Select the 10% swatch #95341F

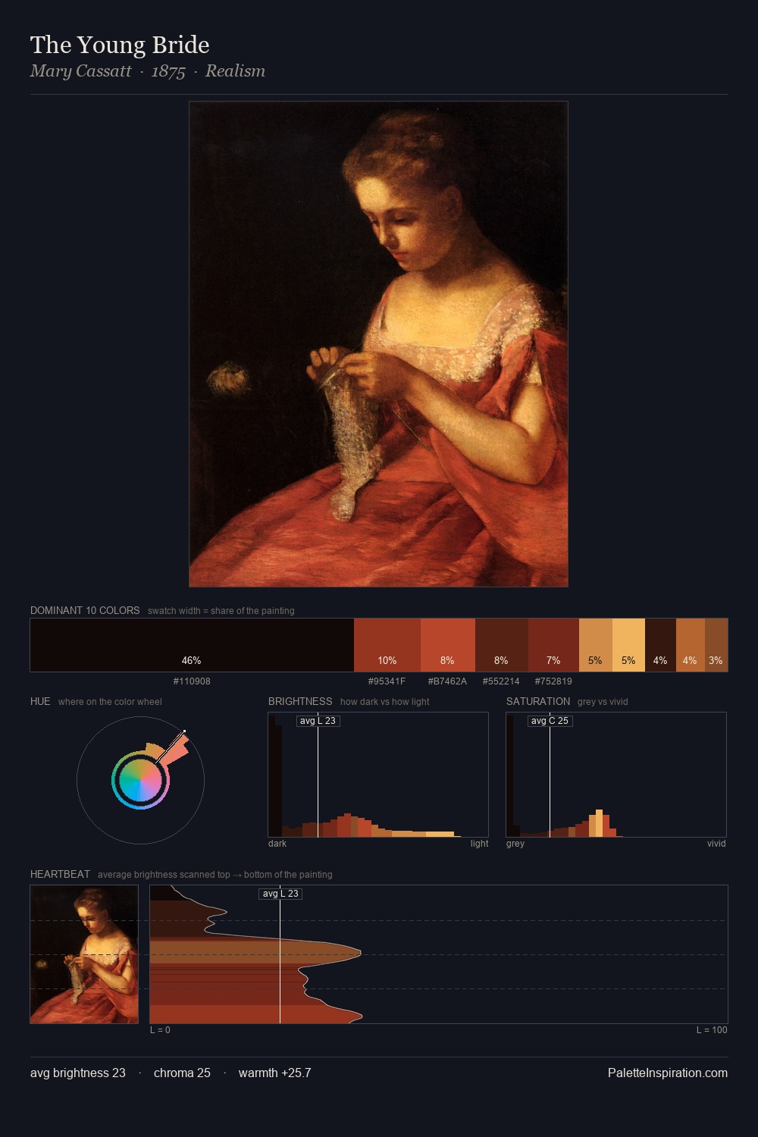pos(387,645)
